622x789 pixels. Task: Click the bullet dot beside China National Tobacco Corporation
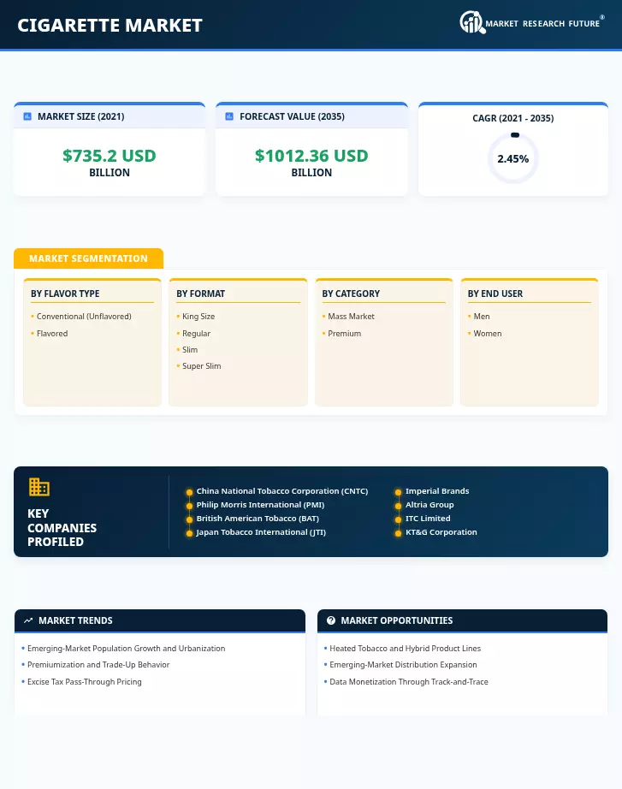(x=189, y=492)
